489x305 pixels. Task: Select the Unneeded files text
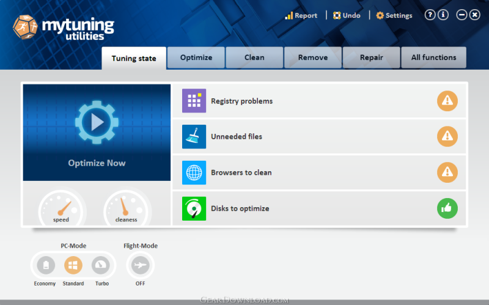[x=237, y=136]
